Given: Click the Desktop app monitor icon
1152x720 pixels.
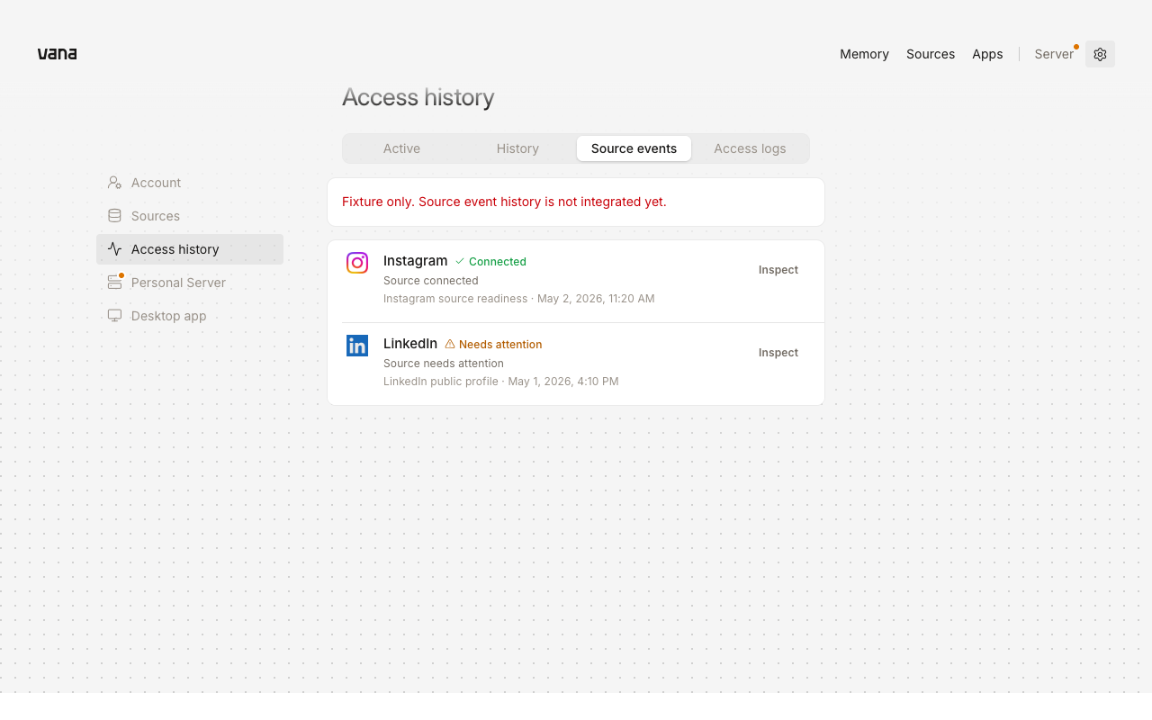Looking at the screenshot, I should coord(114,316).
